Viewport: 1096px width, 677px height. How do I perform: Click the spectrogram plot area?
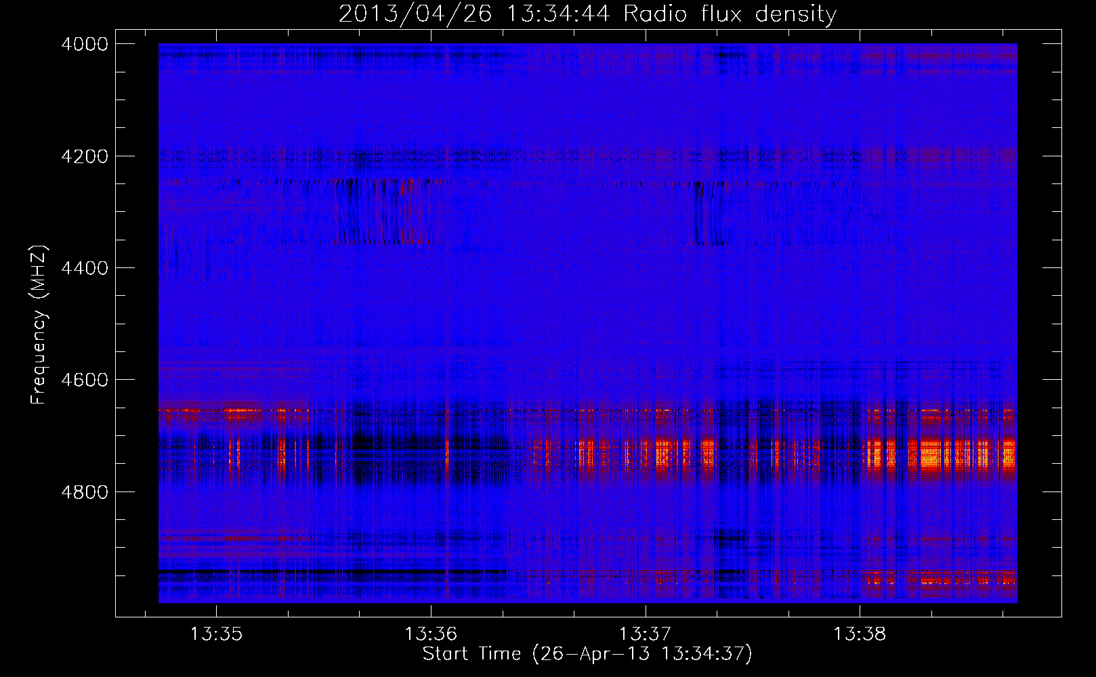pos(588,323)
